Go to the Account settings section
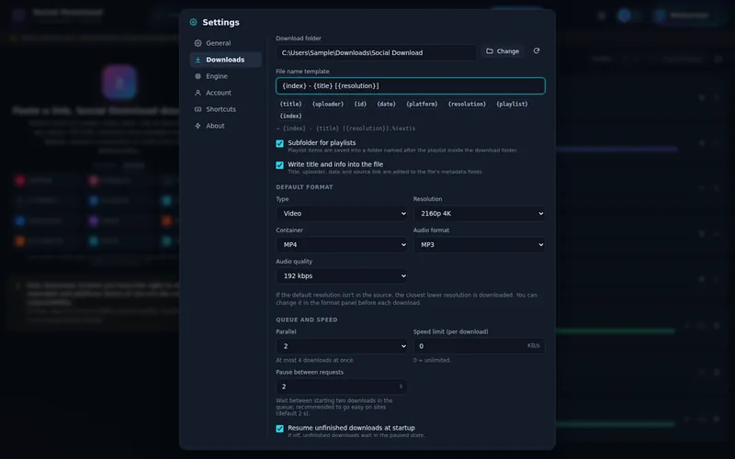Screen dimensions: 735x459 pyautogui.click(x=225, y=93)
